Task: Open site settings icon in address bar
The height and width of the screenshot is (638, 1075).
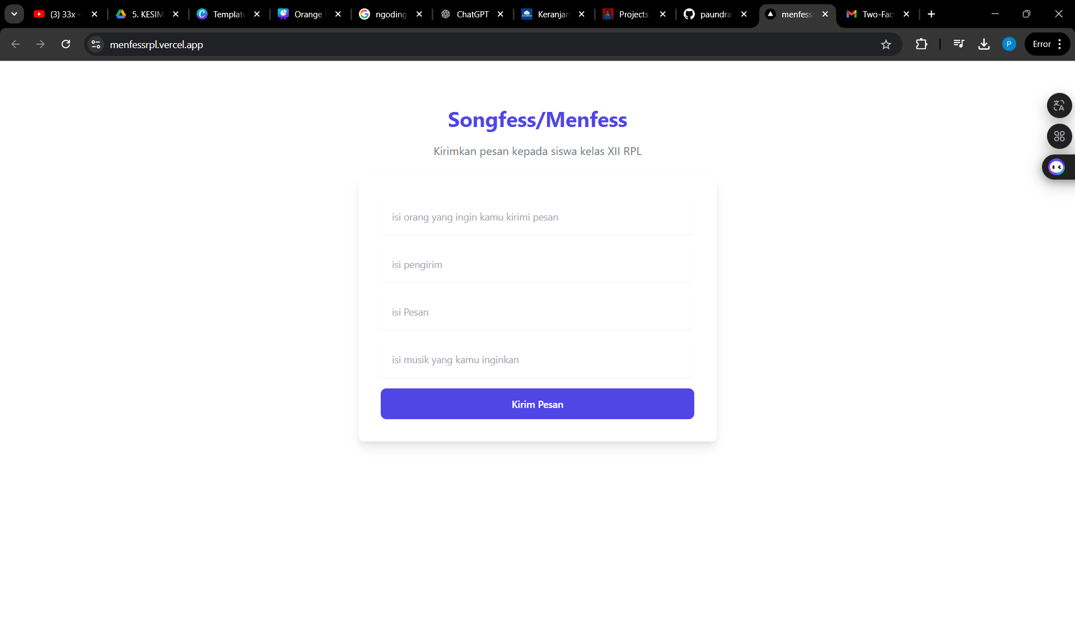Action: pyautogui.click(x=95, y=44)
